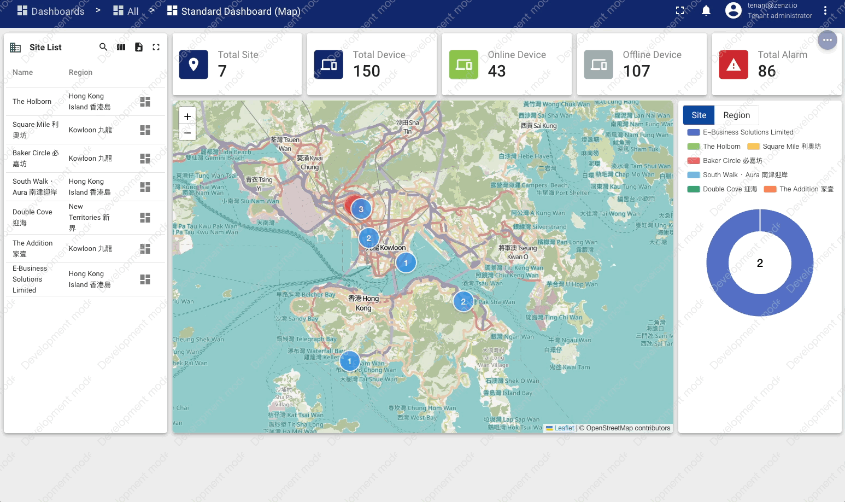Expand Site List widget to fullscreen
The height and width of the screenshot is (502, 845).
tap(156, 47)
